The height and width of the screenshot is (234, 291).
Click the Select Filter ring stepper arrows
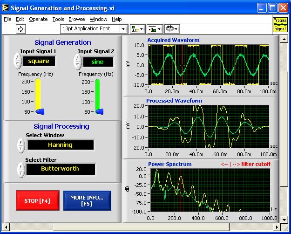[21, 170]
